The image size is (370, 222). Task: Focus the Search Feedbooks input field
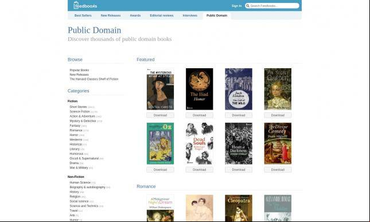272,6
